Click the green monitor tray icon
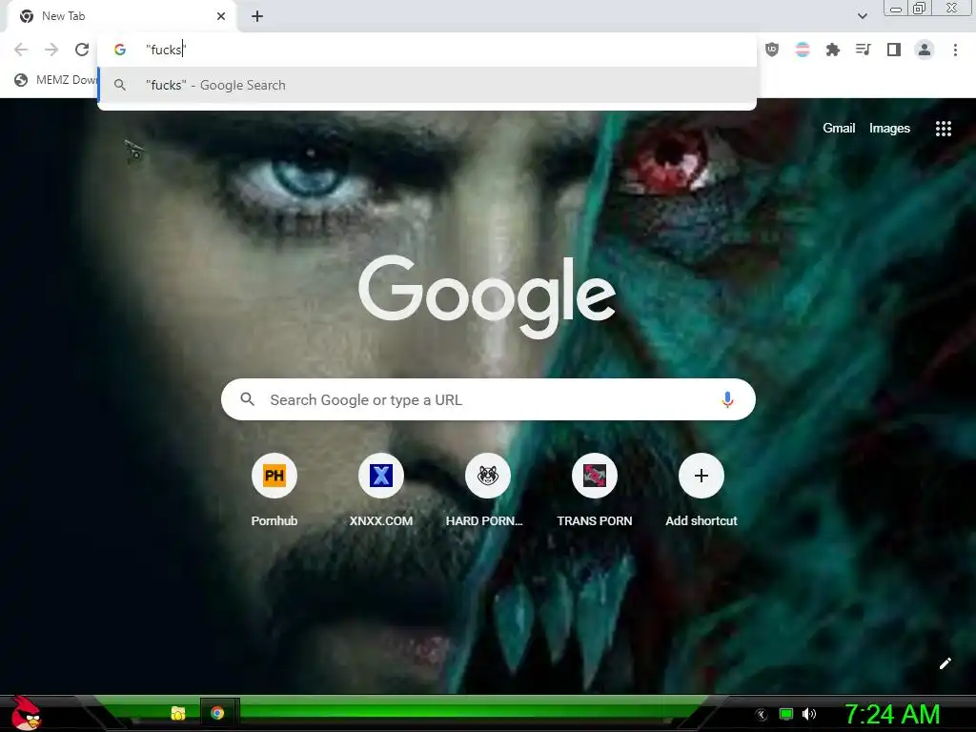This screenshot has height=732, width=976. tap(786, 714)
